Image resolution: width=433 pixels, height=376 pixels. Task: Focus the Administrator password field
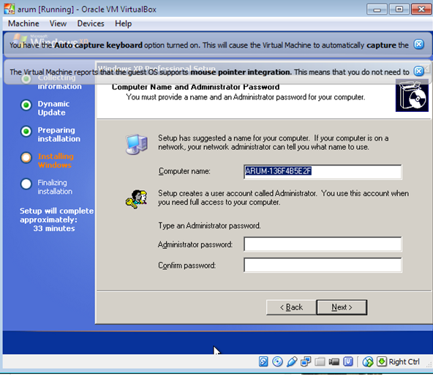coord(323,244)
